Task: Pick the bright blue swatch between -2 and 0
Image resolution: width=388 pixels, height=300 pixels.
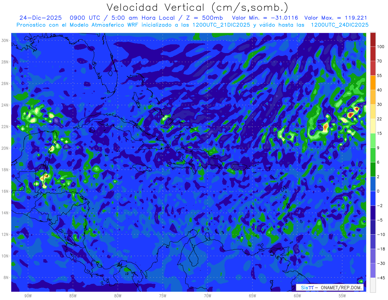Action: [x=373, y=198]
